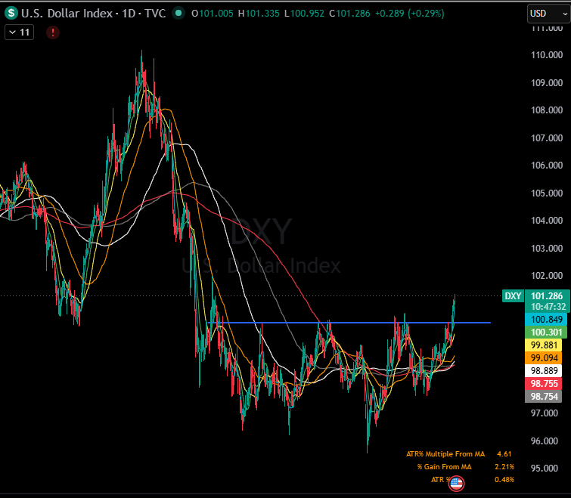571x498 pixels.
Task: Click the 4.61 ATR multiple value
Action: coord(504,454)
